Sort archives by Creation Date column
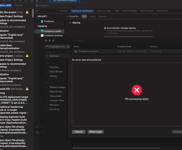 click(x=133, y=46)
